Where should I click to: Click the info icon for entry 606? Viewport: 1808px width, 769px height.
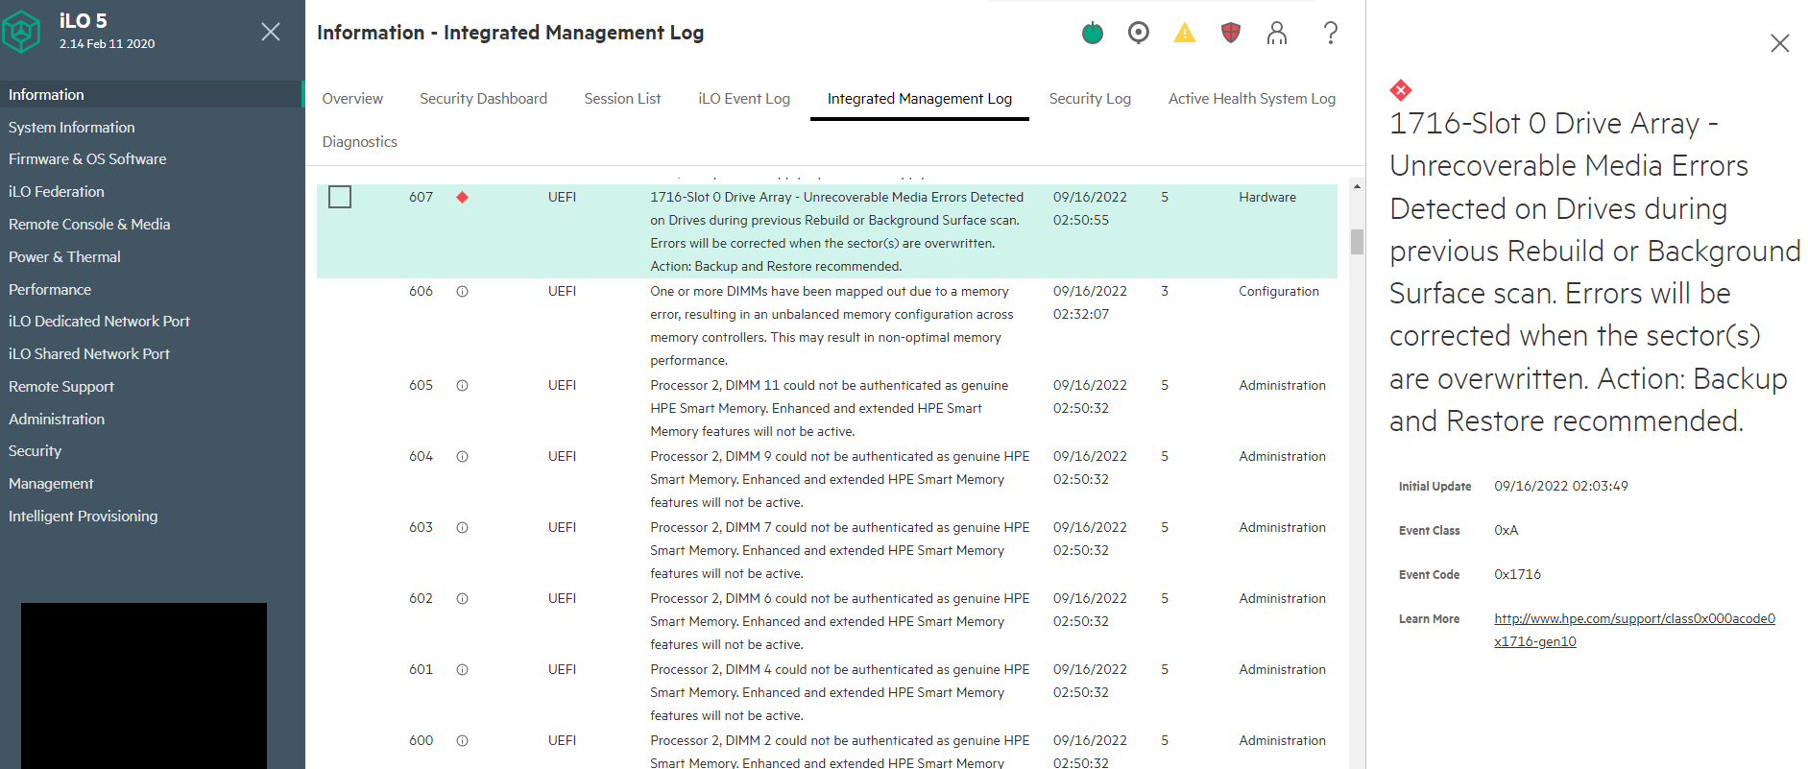(x=462, y=292)
